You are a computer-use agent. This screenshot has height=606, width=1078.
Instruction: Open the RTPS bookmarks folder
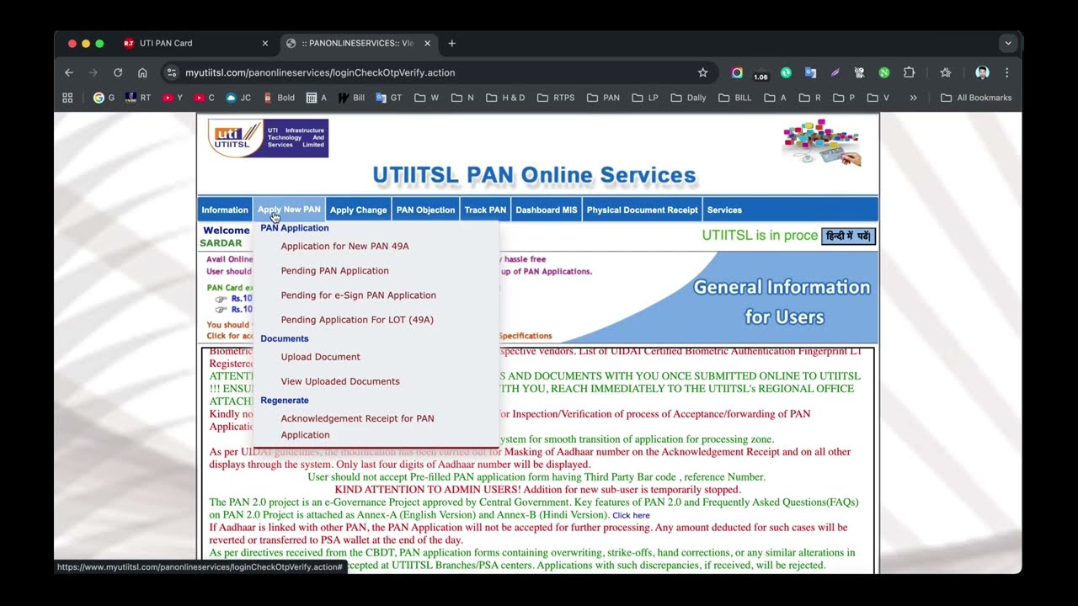[x=556, y=98]
